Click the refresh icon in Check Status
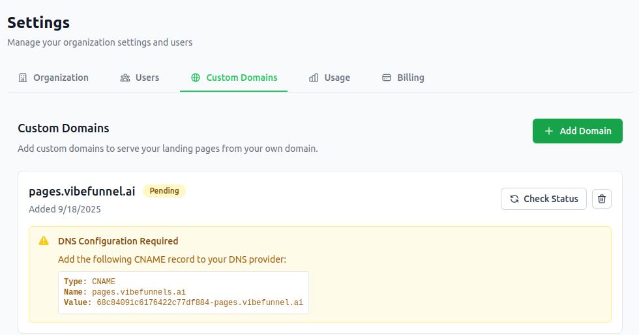This screenshot has width=639, height=335. coord(514,199)
